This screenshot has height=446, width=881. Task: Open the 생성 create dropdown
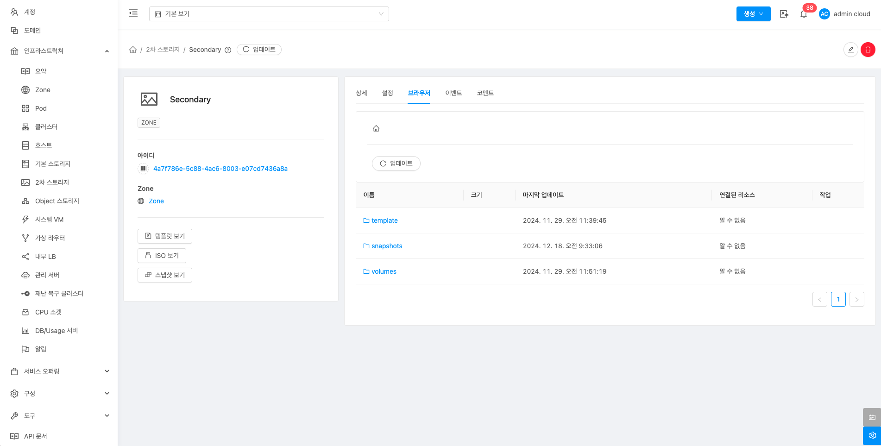coord(753,14)
